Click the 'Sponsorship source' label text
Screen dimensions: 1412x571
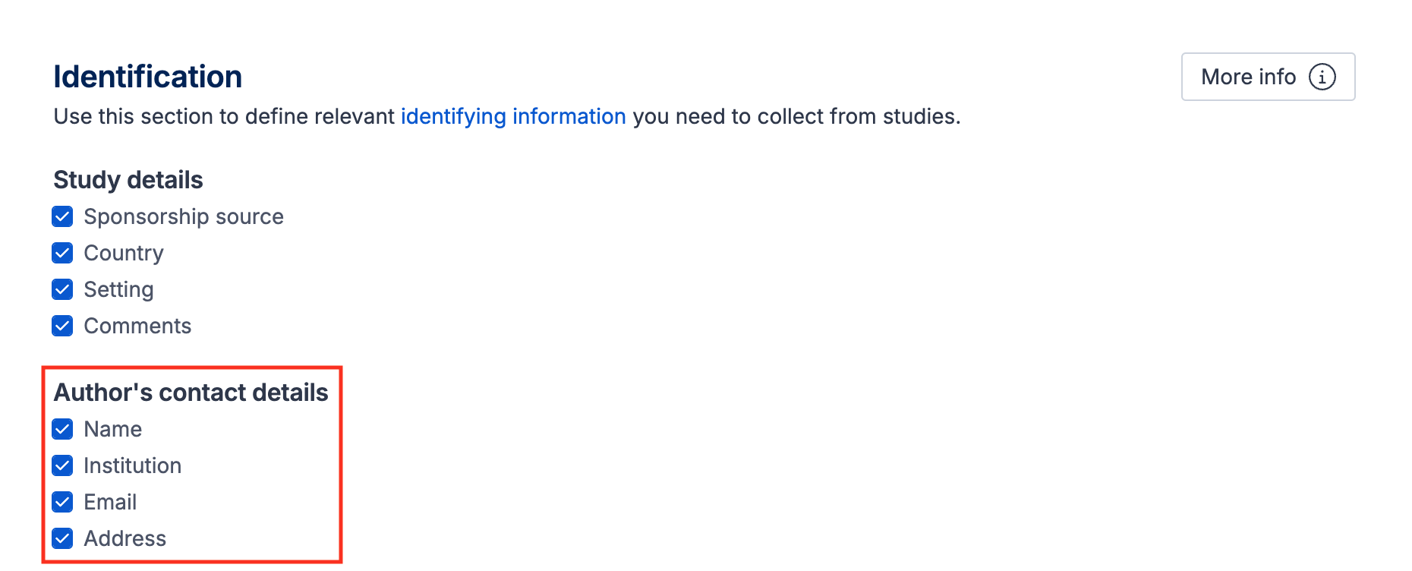click(x=184, y=216)
